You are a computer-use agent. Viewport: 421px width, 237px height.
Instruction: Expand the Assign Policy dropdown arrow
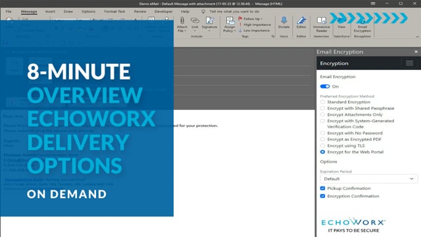(235, 31)
